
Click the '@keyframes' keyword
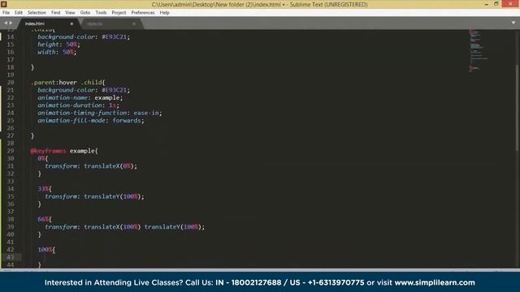49,151
